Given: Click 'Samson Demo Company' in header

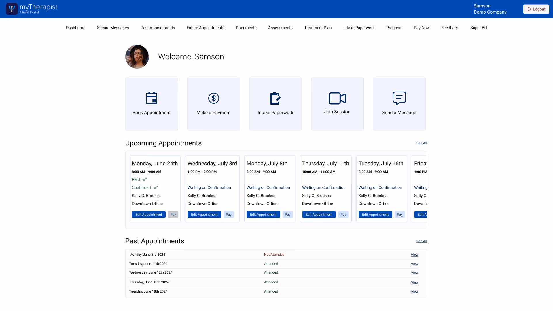Looking at the screenshot, I should (490, 9).
